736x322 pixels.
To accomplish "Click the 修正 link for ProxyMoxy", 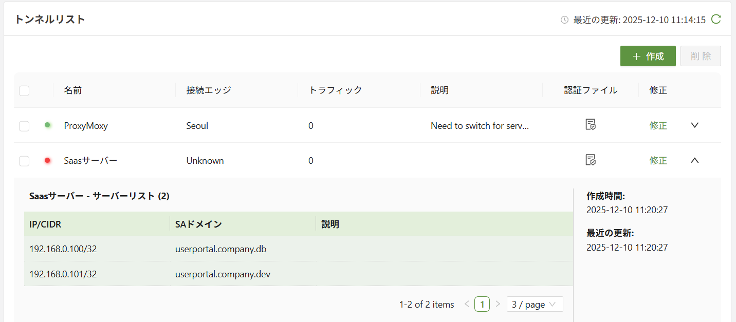I will click(658, 126).
